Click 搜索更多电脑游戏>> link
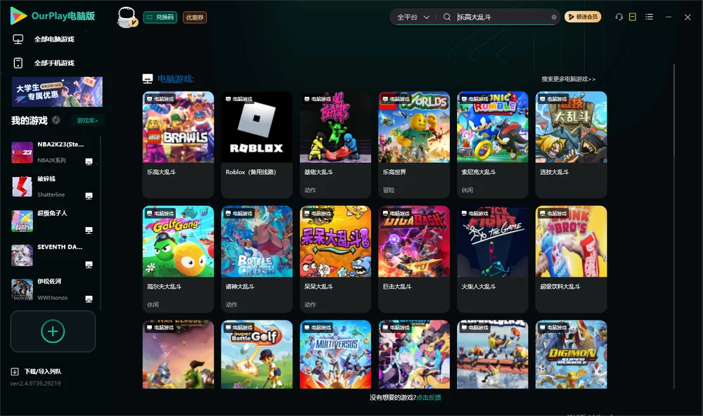This screenshot has width=703, height=416. click(568, 79)
